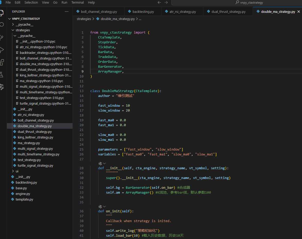
Task: Switch to dual_thrust_strategy.py tab
Action: pyautogui.click(x=228, y=12)
